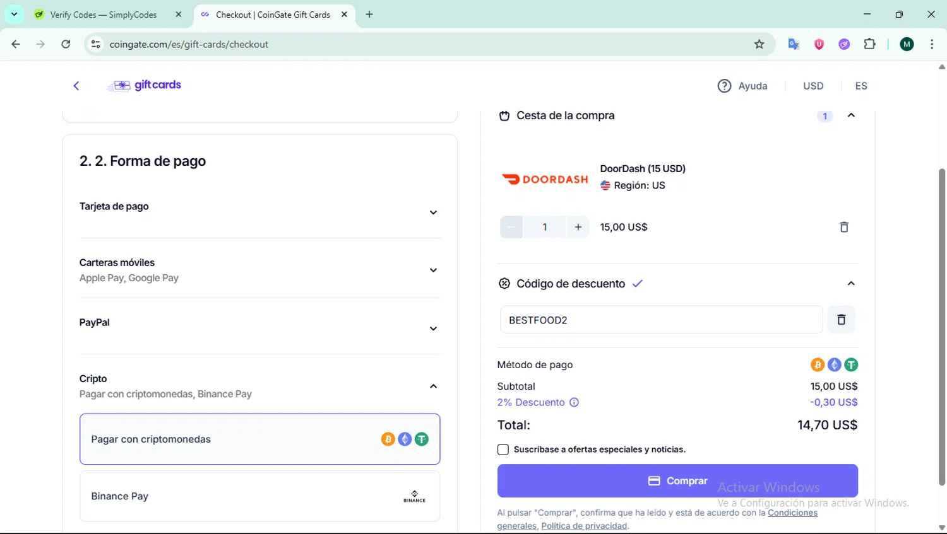Image resolution: width=947 pixels, height=534 pixels.
Task: Remove the BESTFOOD2 discount code
Action: tap(841, 320)
